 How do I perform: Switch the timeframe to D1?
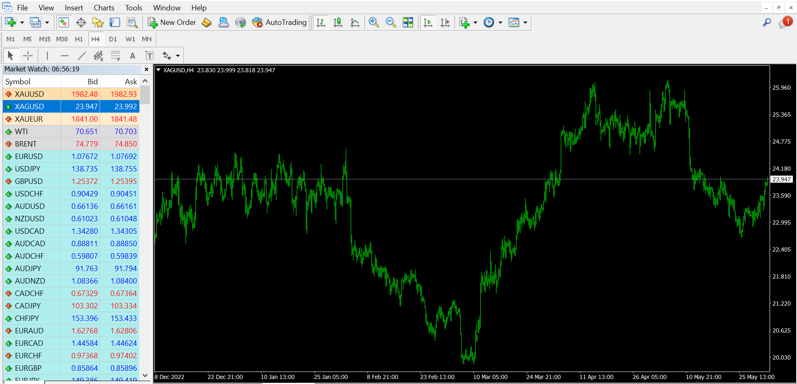113,39
